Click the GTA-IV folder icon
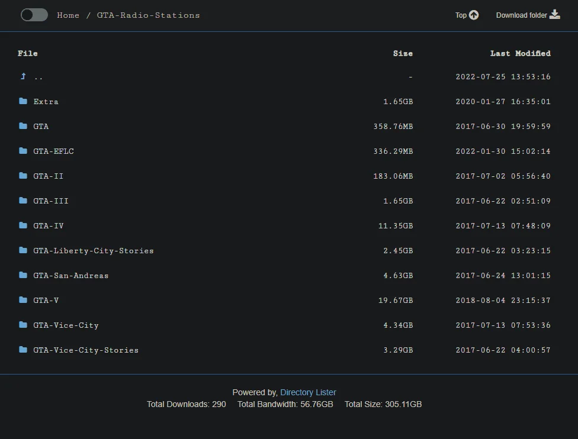Viewport: 578px width, 439px height. coord(23,225)
